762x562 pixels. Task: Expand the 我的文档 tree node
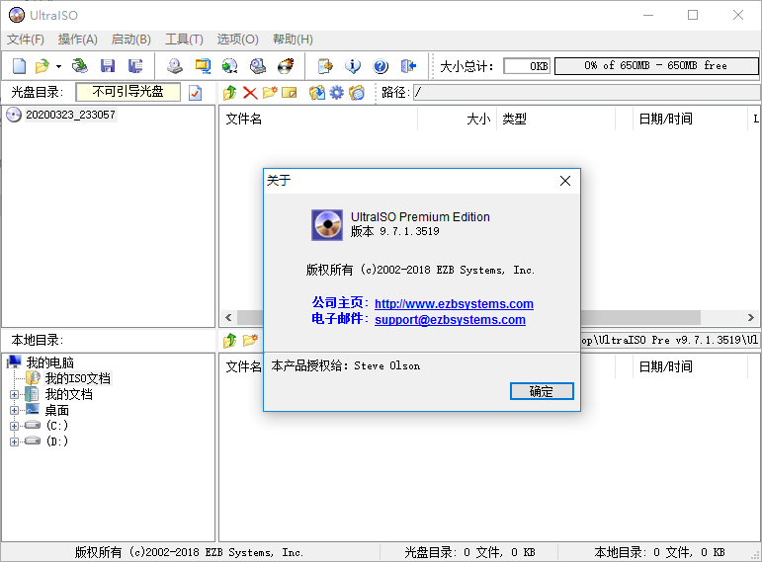14,394
